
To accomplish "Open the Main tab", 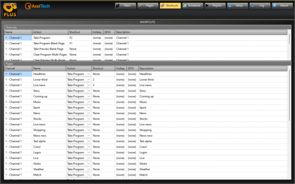I will (125, 5).
